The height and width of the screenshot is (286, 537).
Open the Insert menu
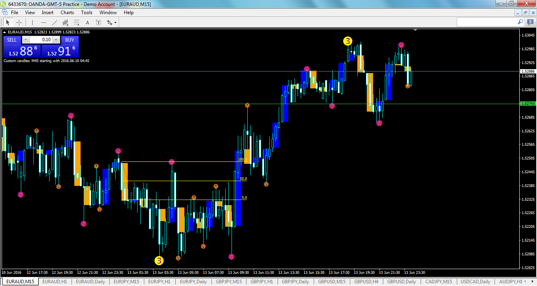tap(47, 12)
